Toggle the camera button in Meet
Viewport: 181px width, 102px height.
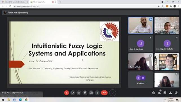click(x=73, y=93)
